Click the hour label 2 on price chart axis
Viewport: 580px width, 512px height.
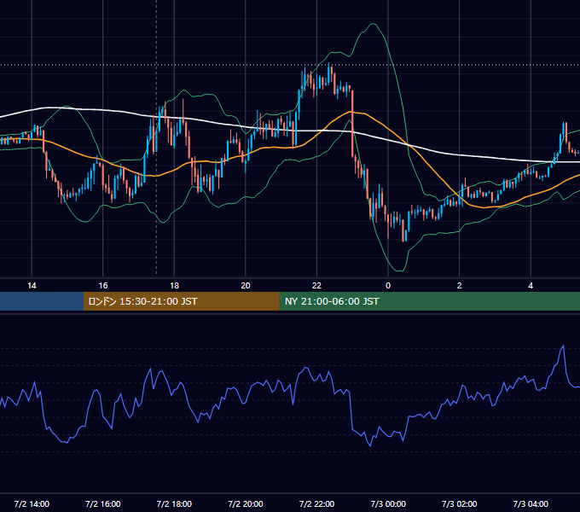(x=460, y=286)
